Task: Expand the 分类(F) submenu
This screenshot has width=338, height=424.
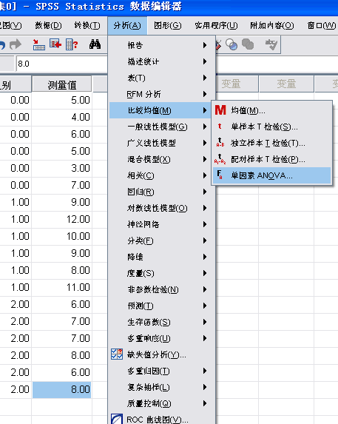Action: point(161,240)
